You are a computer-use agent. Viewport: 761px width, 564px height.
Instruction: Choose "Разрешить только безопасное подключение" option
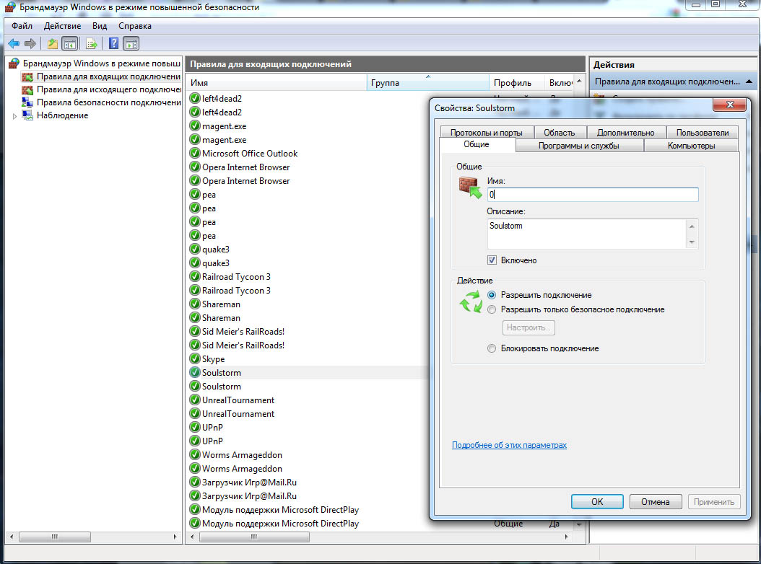click(492, 309)
